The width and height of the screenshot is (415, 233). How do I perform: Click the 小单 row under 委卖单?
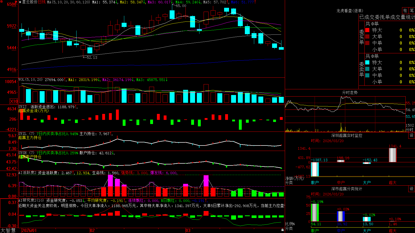(x=390, y=82)
